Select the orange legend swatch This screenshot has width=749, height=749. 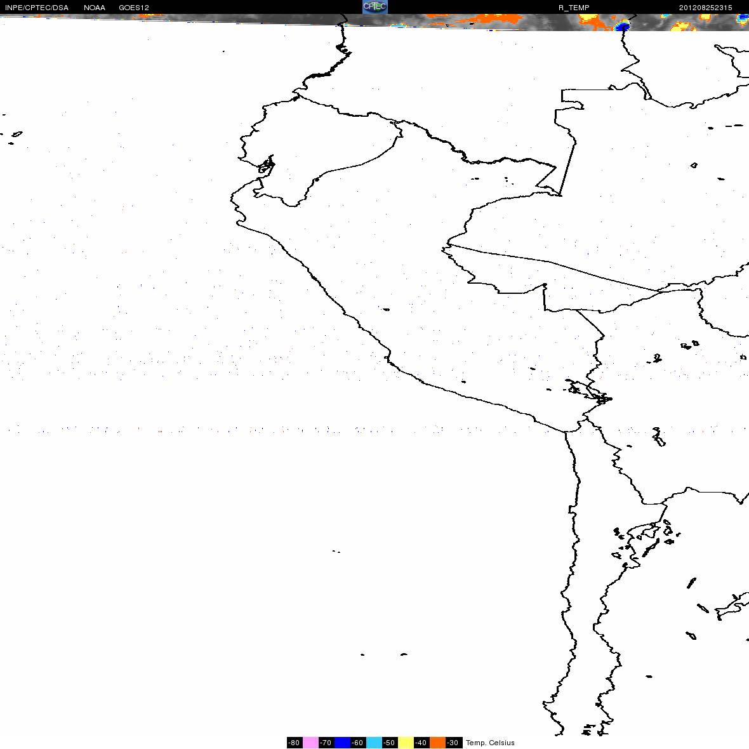pos(437,742)
